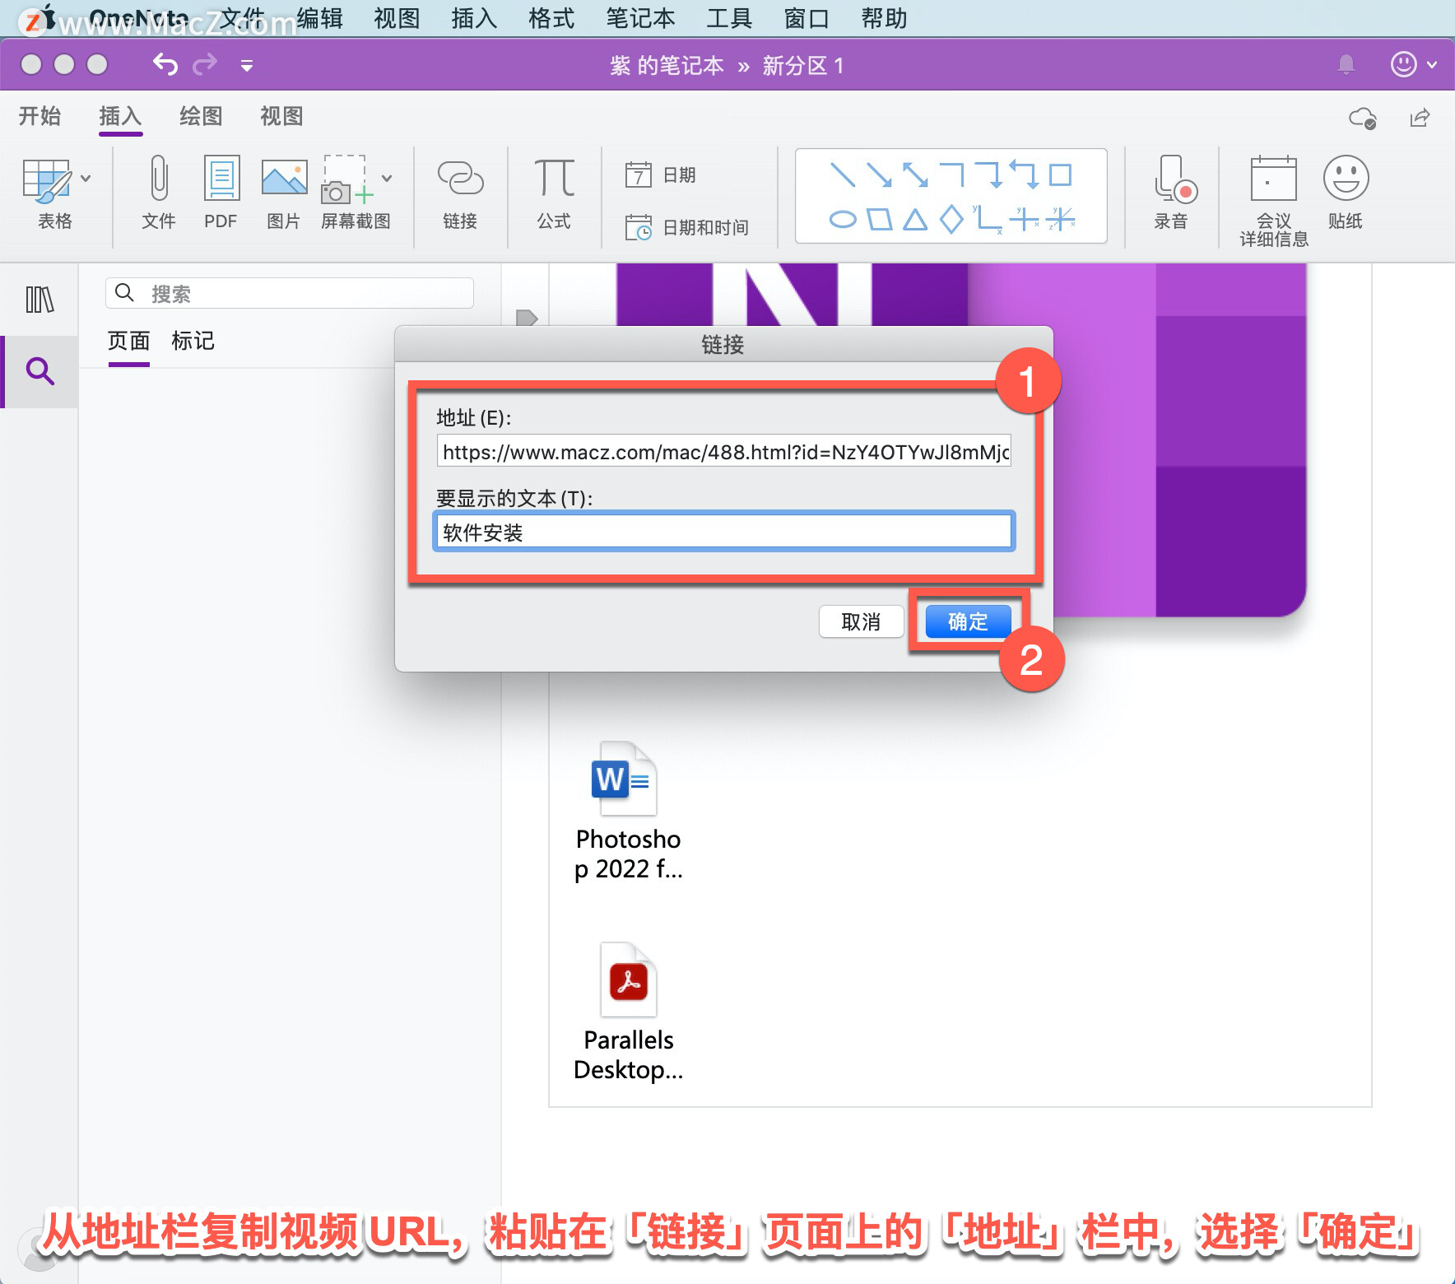Select the single arrow shape
Image resolution: width=1455 pixels, height=1284 pixels.
tap(879, 174)
